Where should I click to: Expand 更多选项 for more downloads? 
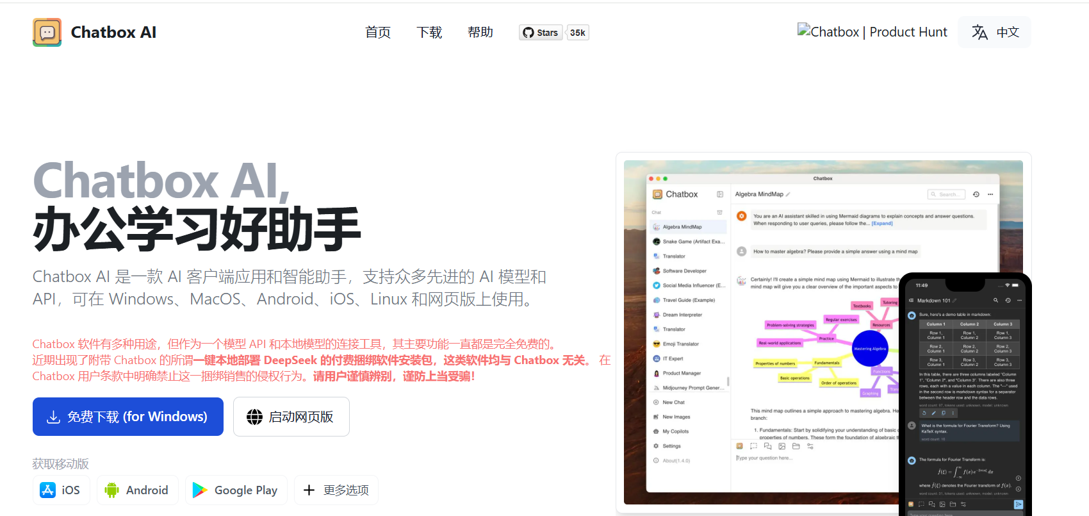pos(336,490)
